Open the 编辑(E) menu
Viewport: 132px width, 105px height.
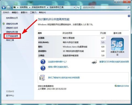click(15, 13)
